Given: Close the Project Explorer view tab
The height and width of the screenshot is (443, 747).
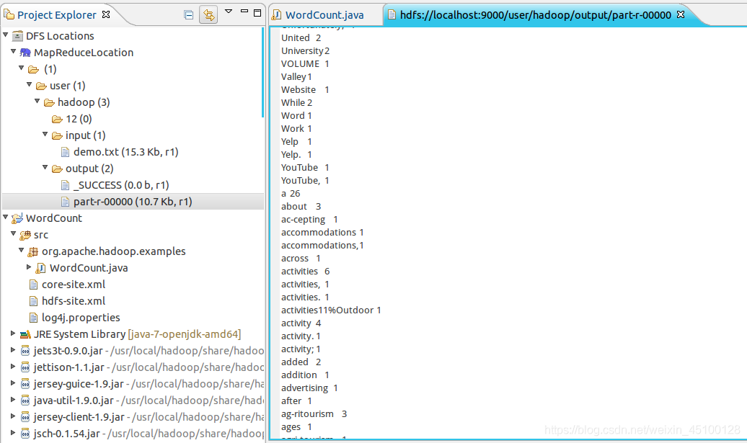Looking at the screenshot, I should click(106, 14).
